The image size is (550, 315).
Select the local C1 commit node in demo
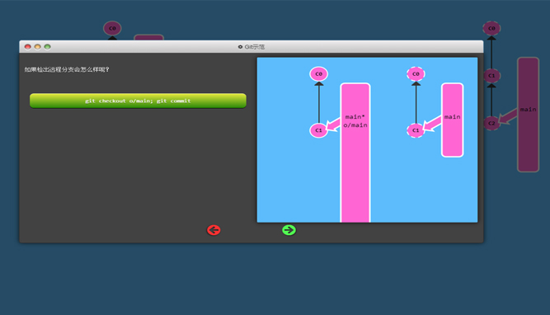[318, 130]
